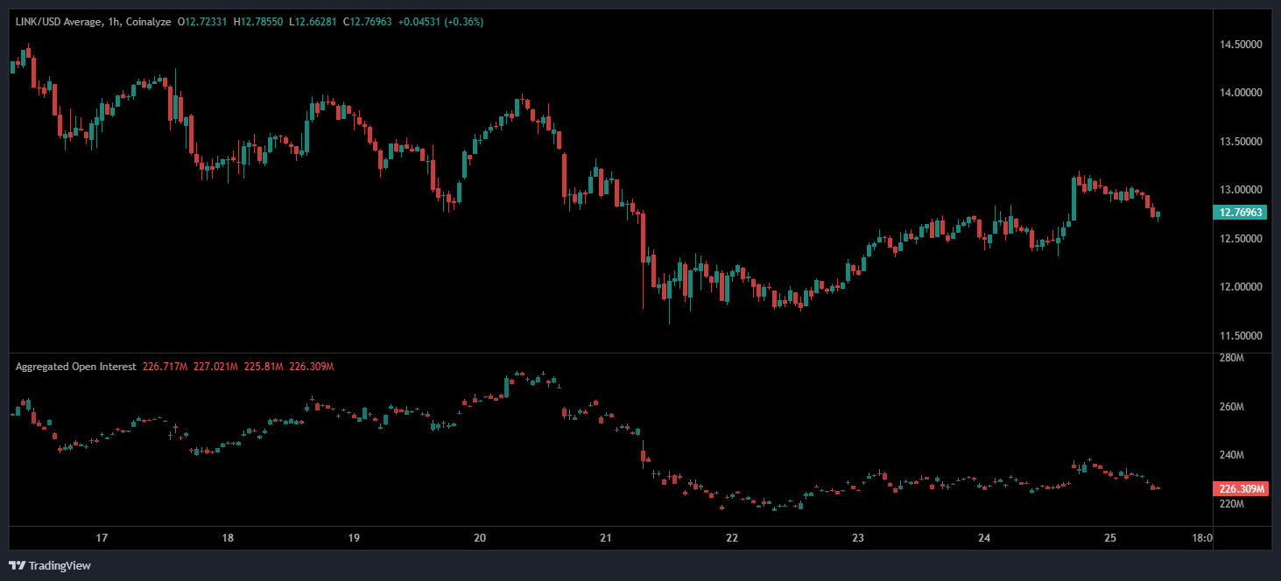This screenshot has width=1281, height=581.
Task: Click the 240M open interest axis label
Action: (1231, 455)
